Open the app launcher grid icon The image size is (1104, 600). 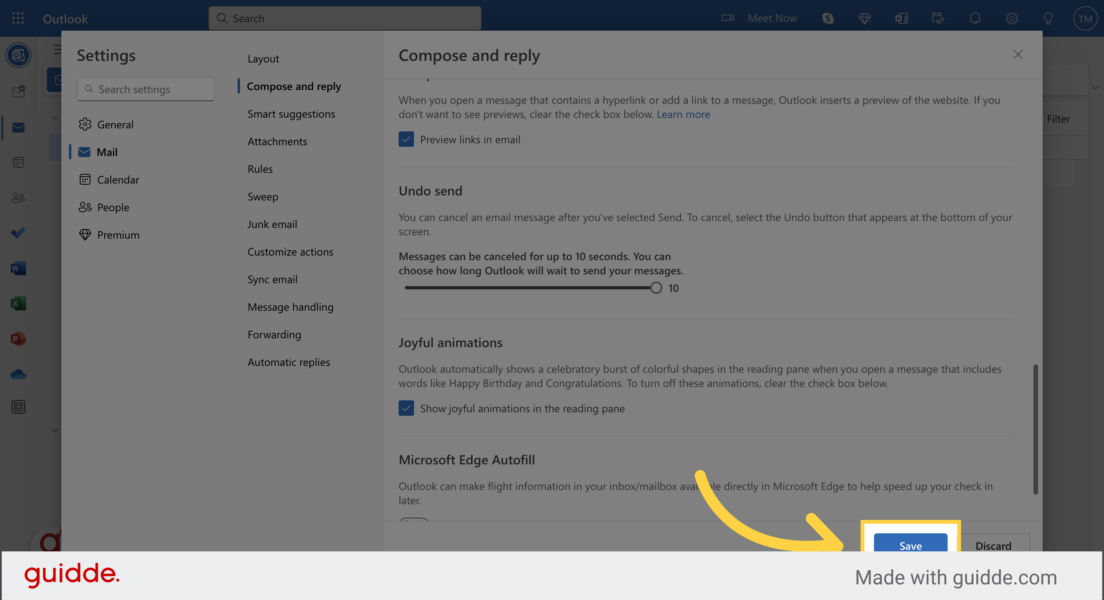(18, 18)
